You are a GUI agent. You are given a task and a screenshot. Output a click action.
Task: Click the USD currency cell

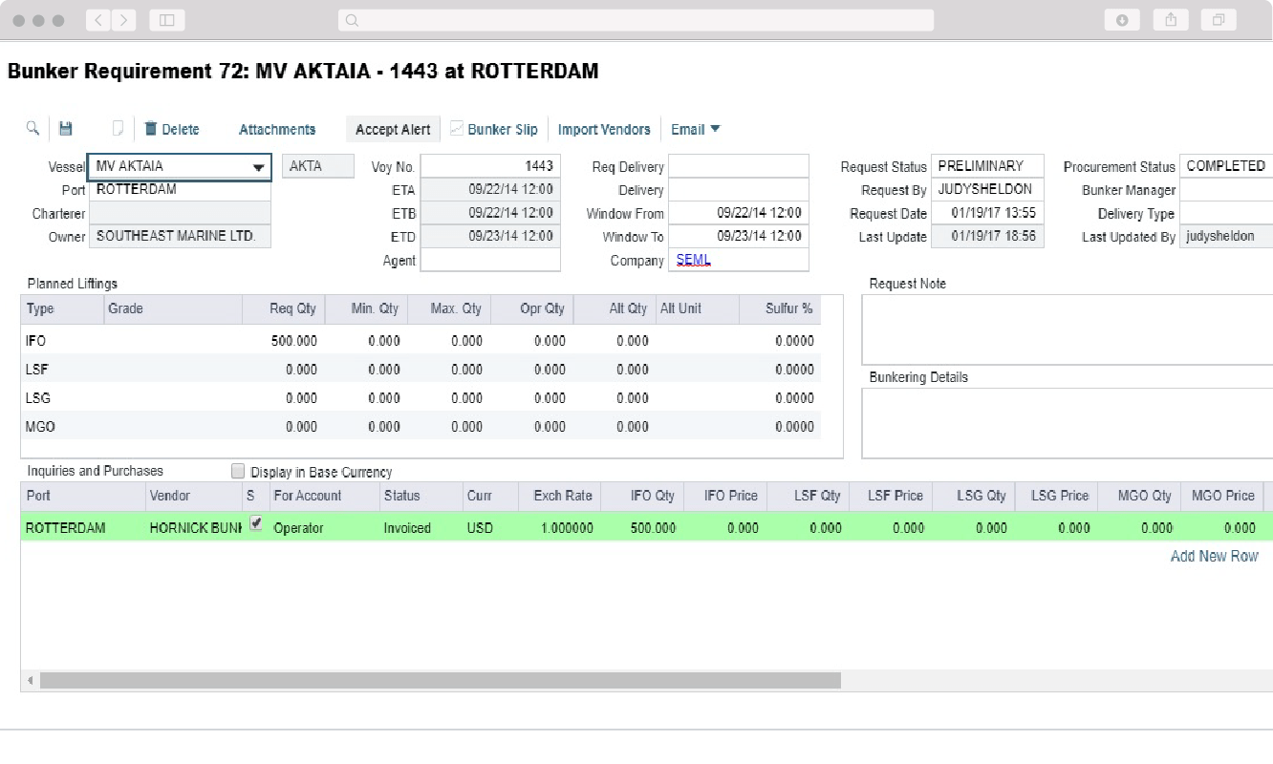tap(490, 527)
